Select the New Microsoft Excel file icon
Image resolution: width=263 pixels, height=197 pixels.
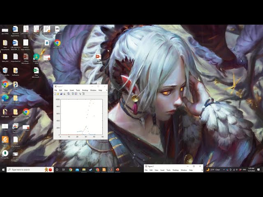(36, 73)
